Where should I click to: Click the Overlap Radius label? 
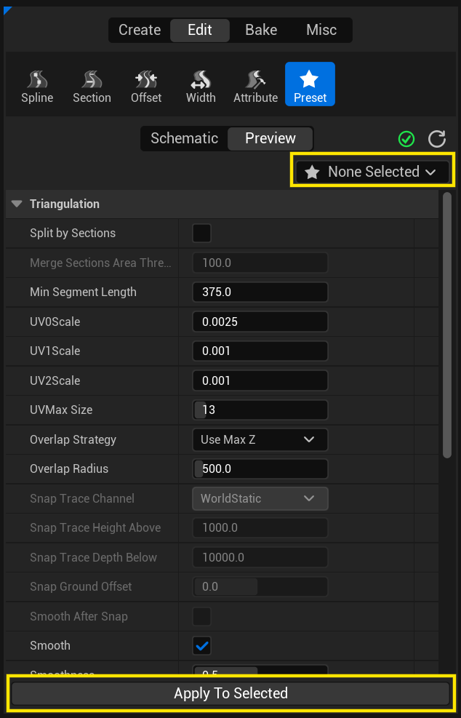click(69, 469)
